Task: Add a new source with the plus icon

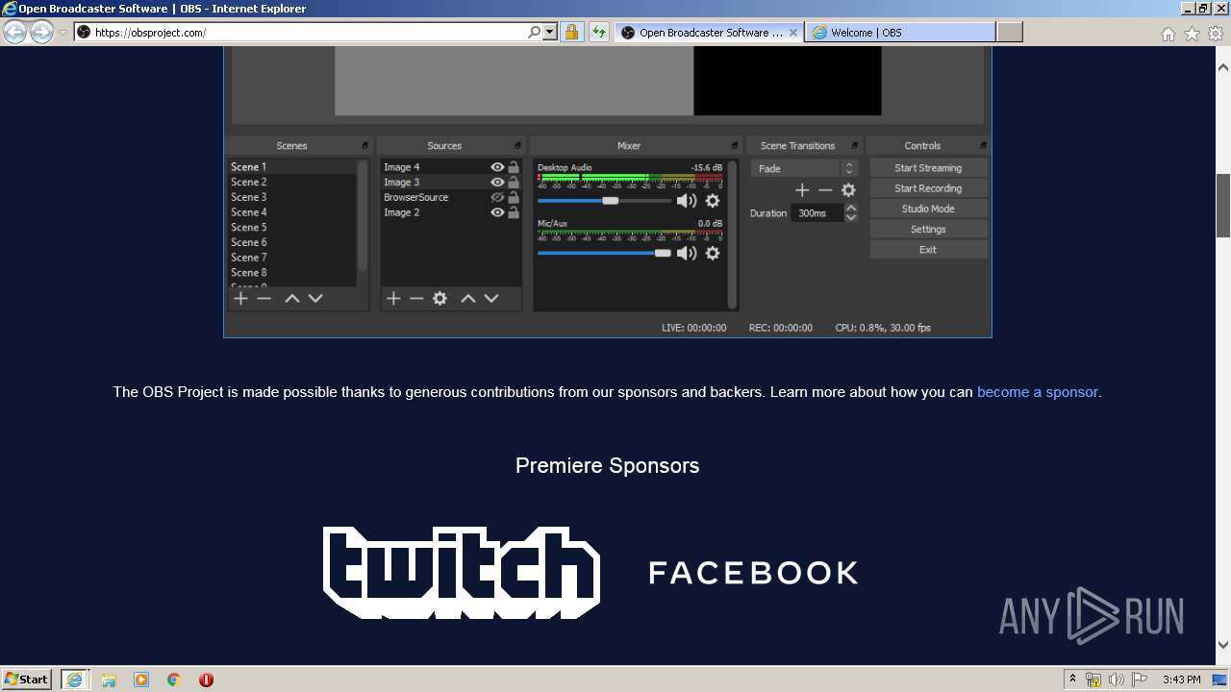Action: pyautogui.click(x=393, y=298)
